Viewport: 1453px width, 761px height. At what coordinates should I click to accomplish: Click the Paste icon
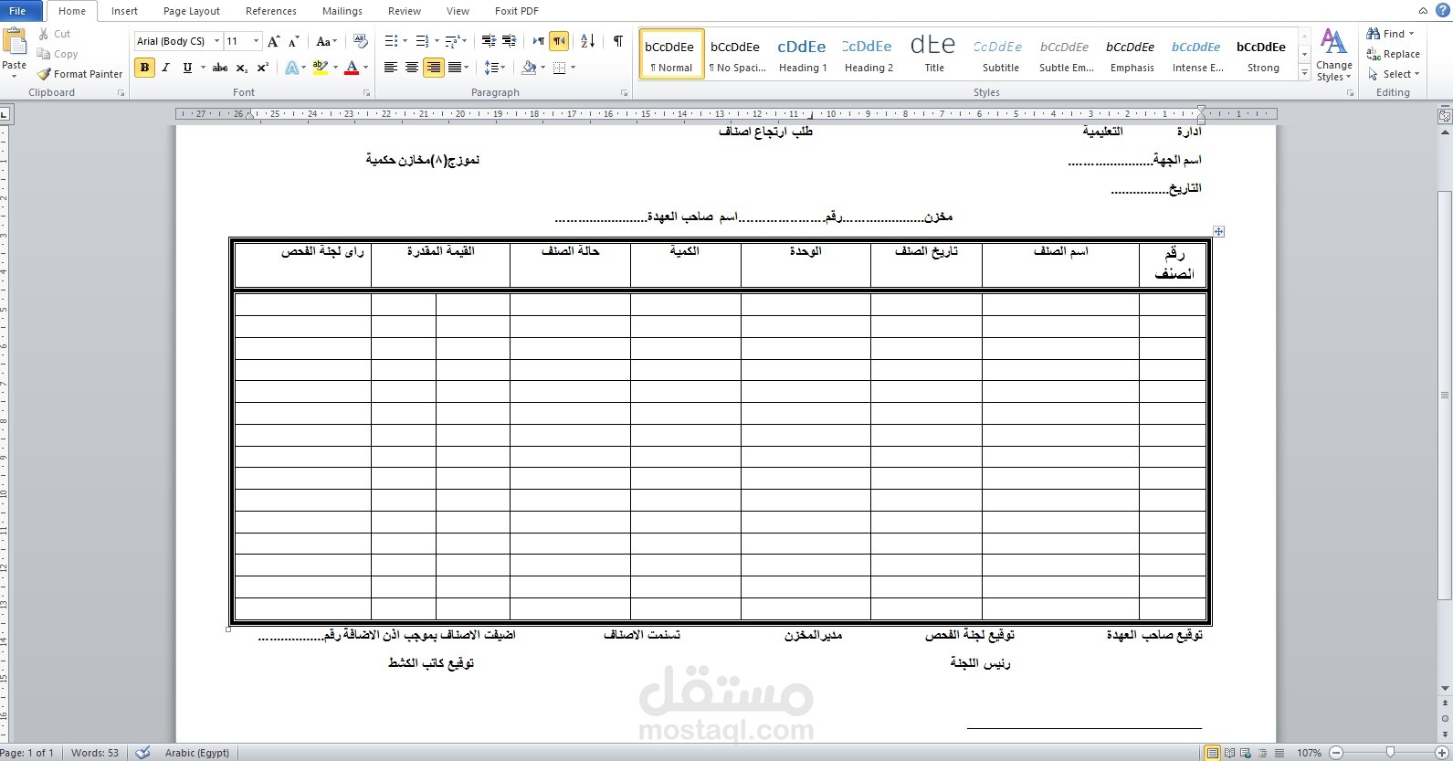(15, 42)
